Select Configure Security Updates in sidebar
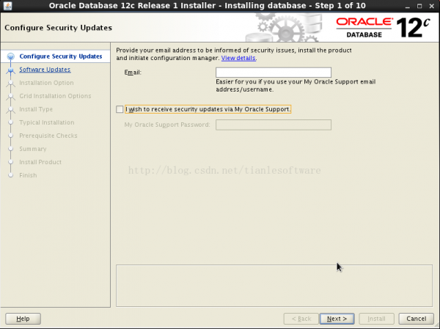The width and height of the screenshot is (440, 329). [61, 56]
